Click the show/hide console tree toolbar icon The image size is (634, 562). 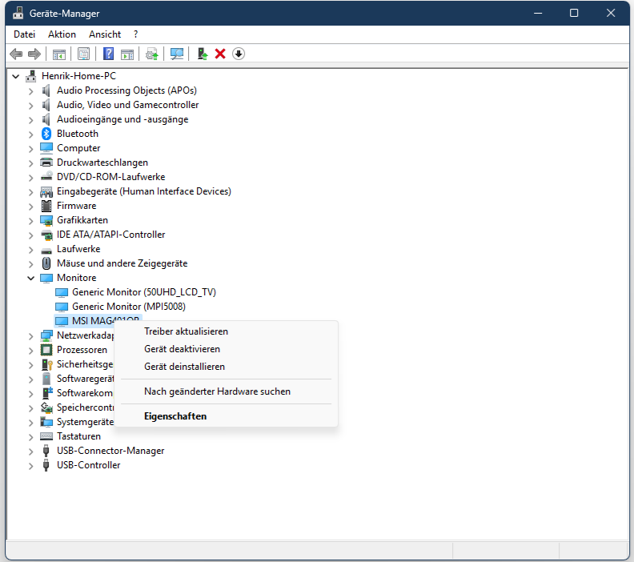pos(59,54)
